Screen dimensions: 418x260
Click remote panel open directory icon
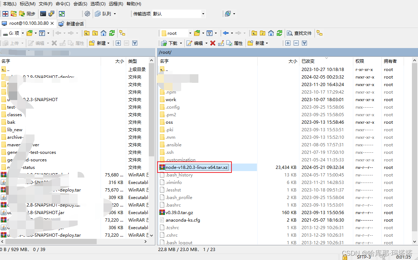(x=197, y=33)
